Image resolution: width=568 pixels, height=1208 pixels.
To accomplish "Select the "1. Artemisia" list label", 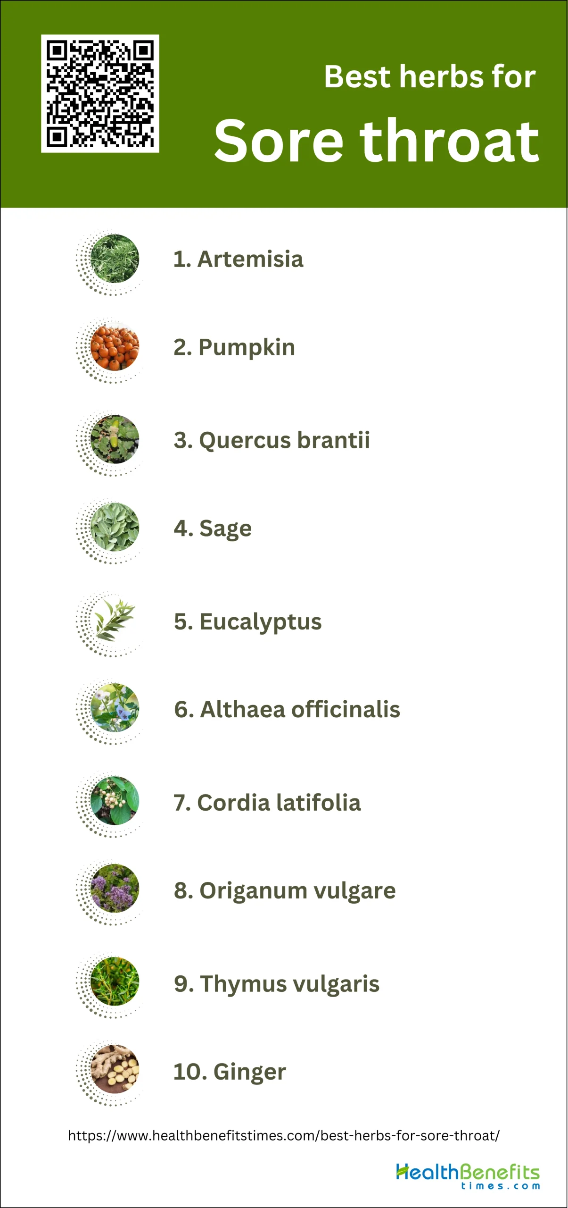I will (x=238, y=259).
